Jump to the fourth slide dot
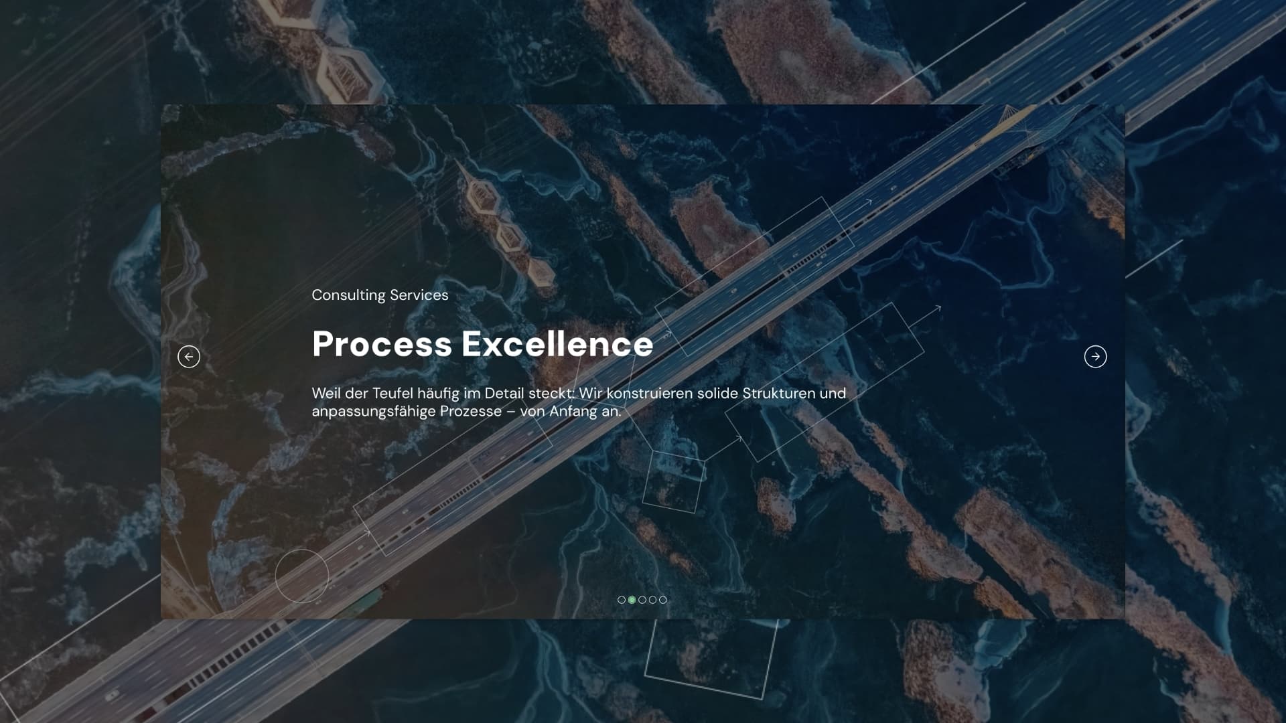Image resolution: width=1286 pixels, height=723 pixels. 652,600
